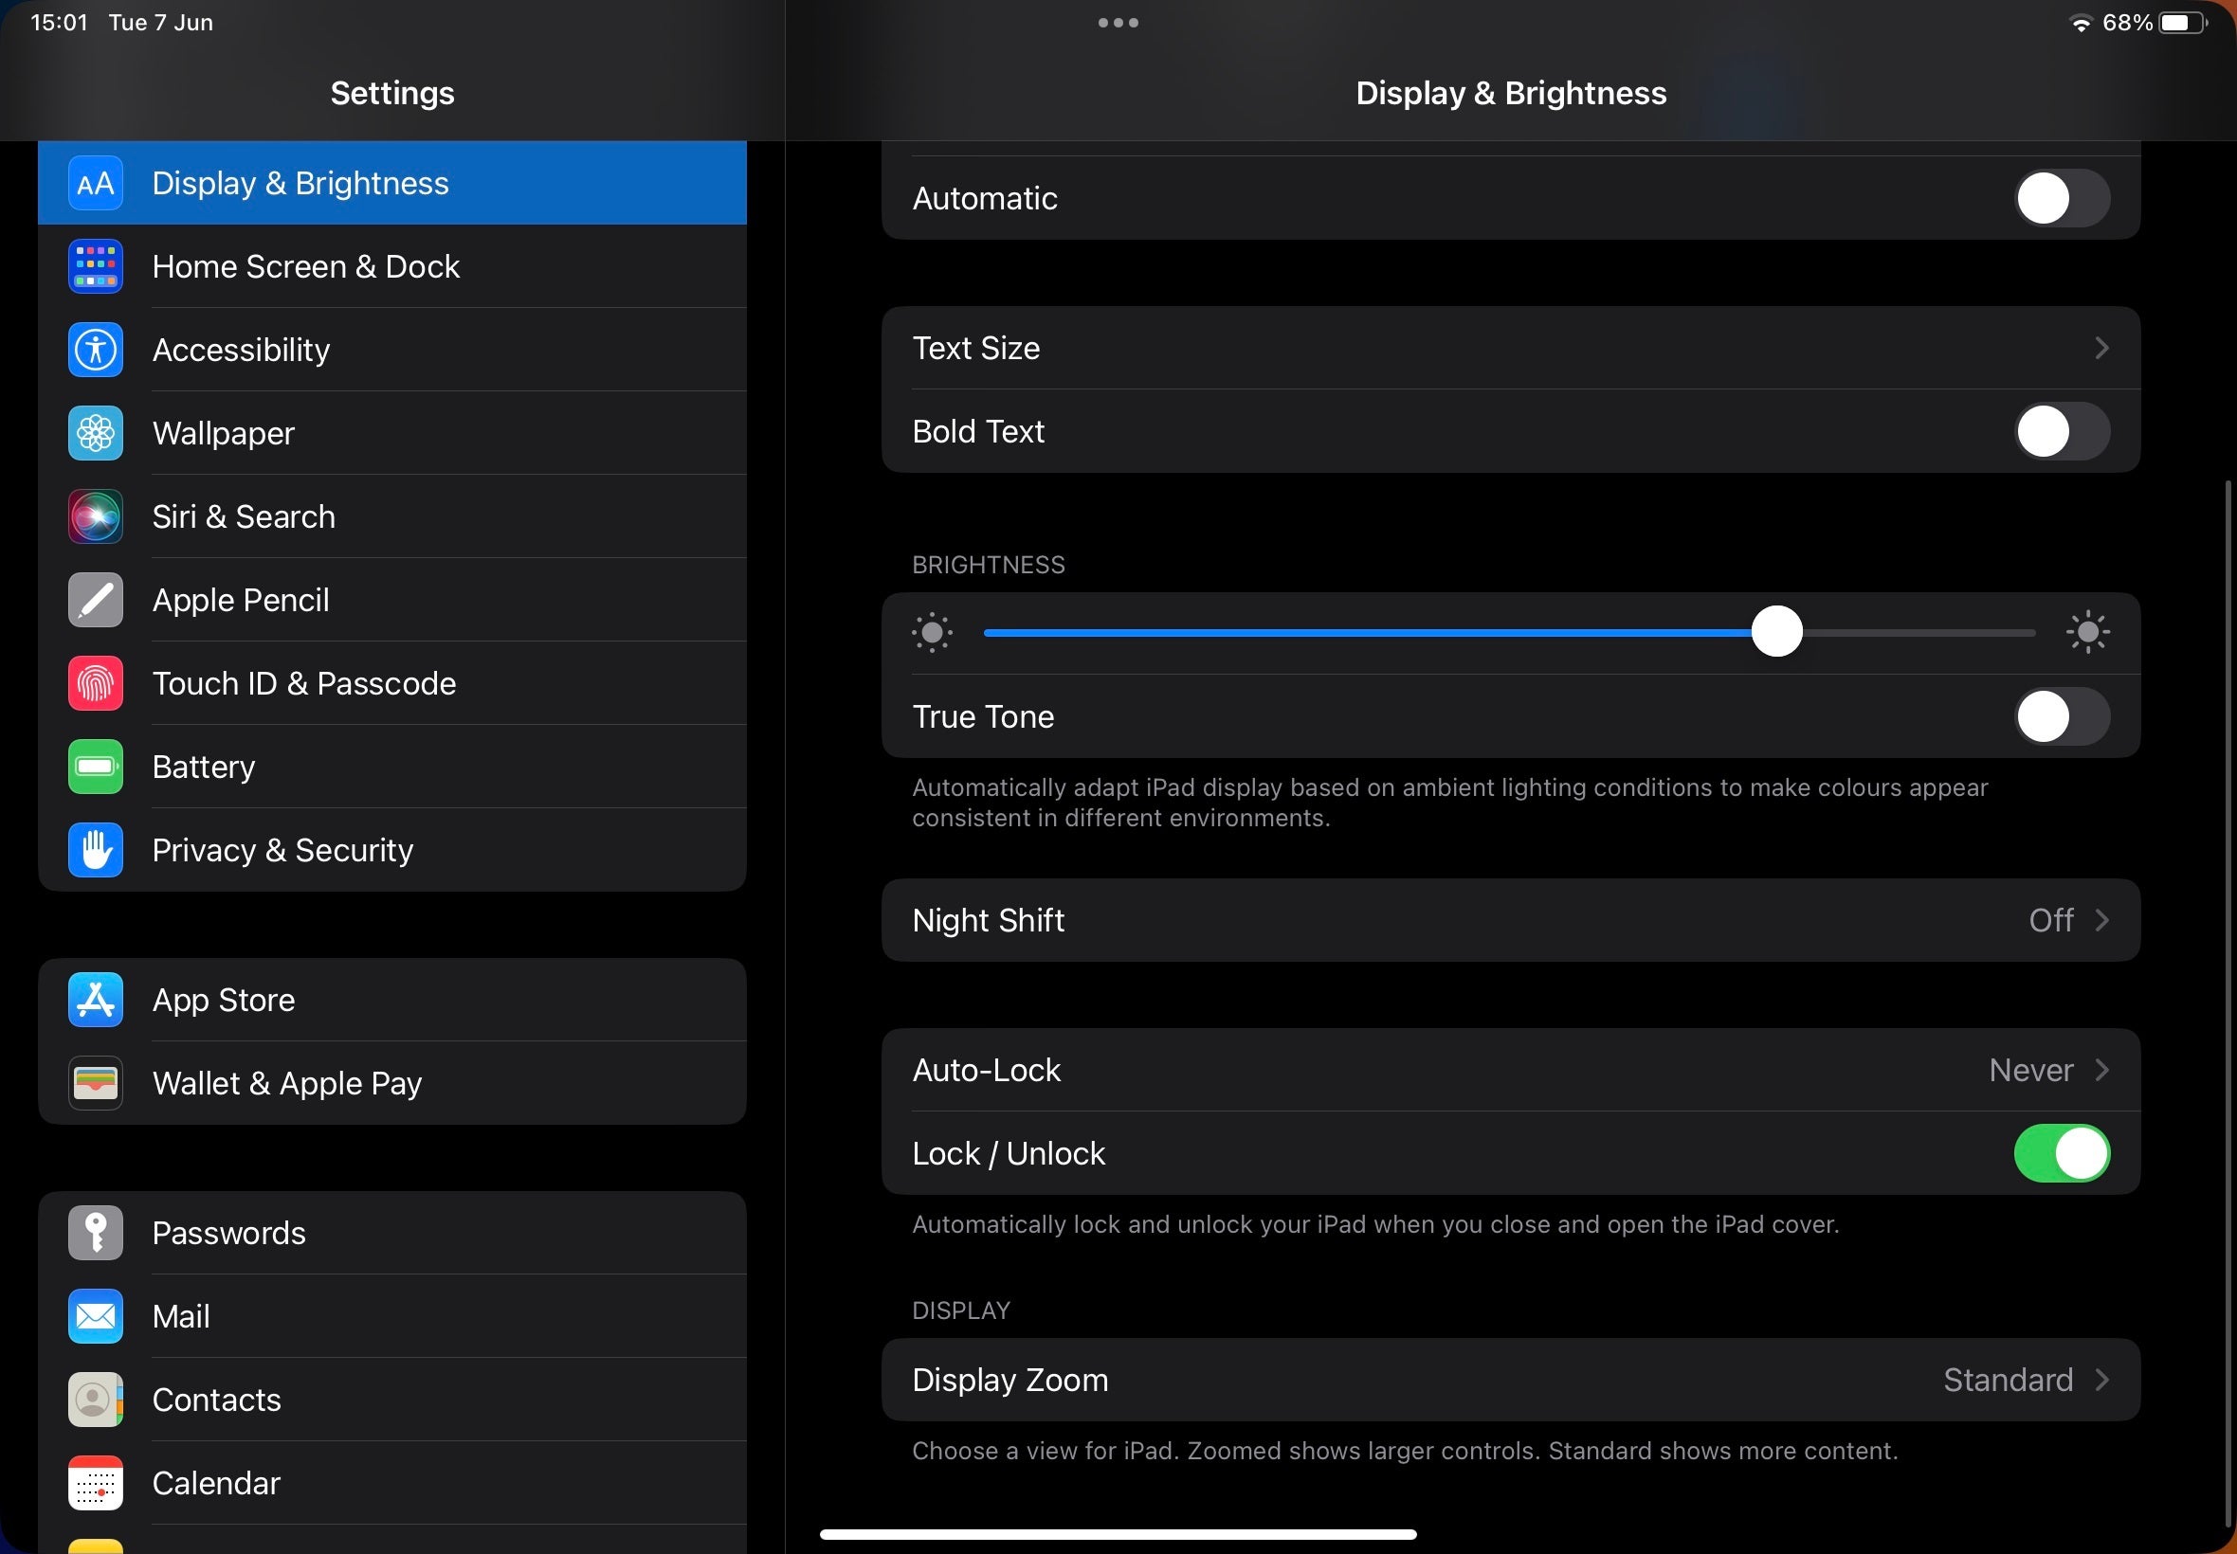Click the Settings sidebar title
The width and height of the screenshot is (2237, 1554).
392,93
